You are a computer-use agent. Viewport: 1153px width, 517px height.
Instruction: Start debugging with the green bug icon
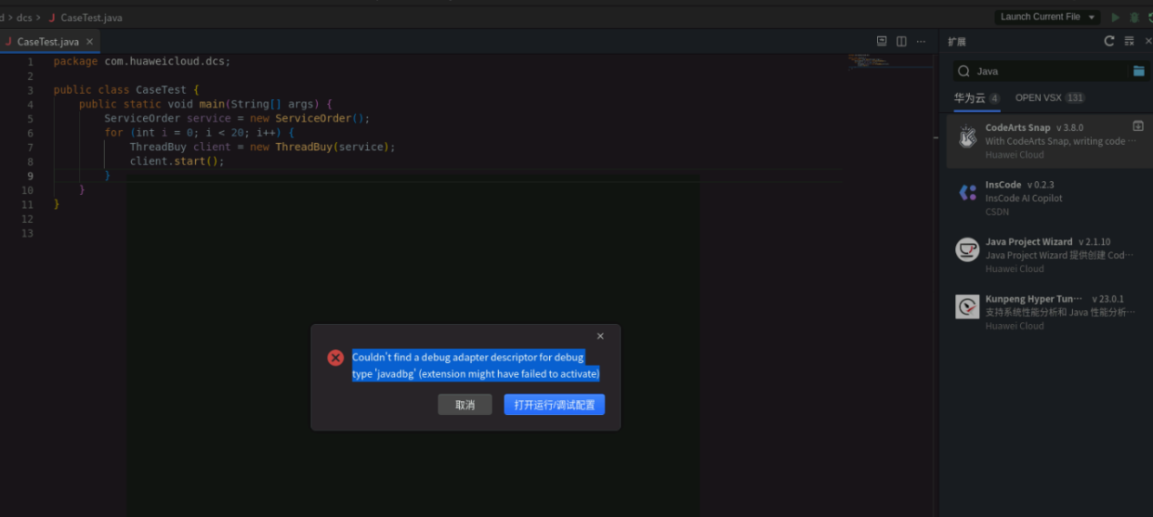[1134, 17]
